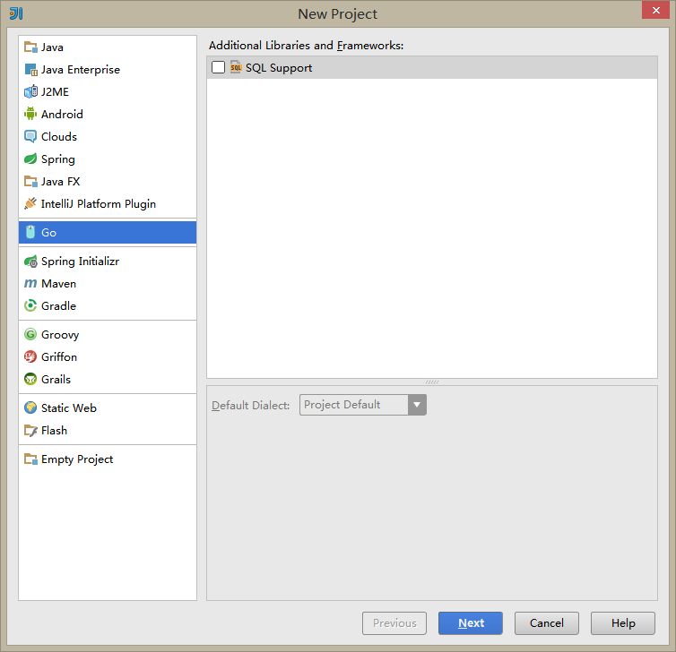Image resolution: width=676 pixels, height=652 pixels.
Task: Click the Next button
Action: 471,623
